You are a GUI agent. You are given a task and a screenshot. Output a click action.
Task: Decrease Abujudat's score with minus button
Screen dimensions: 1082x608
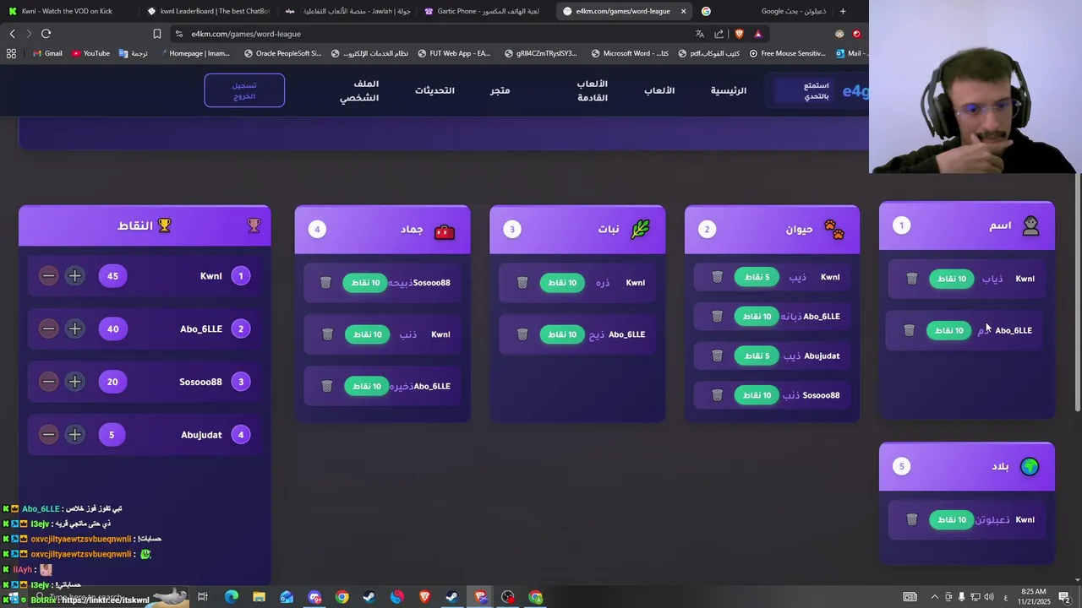(x=48, y=435)
